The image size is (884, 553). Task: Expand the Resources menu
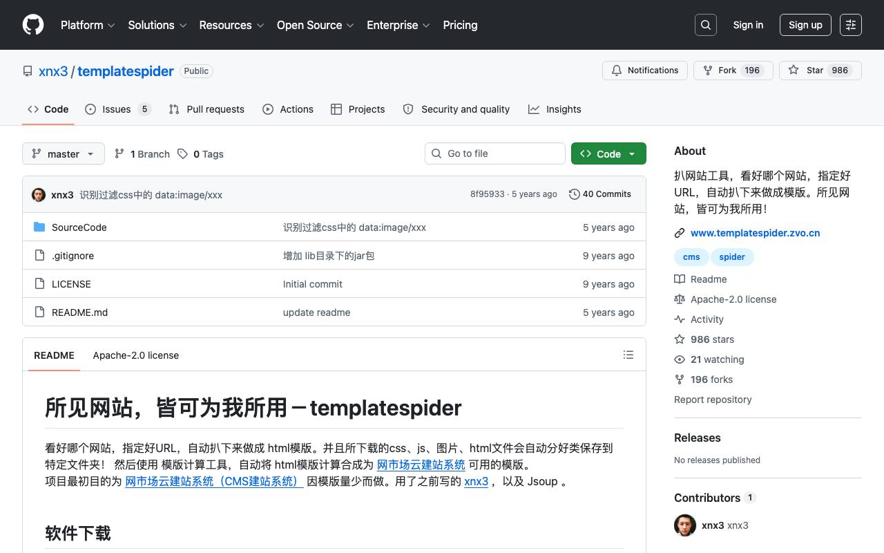point(232,25)
